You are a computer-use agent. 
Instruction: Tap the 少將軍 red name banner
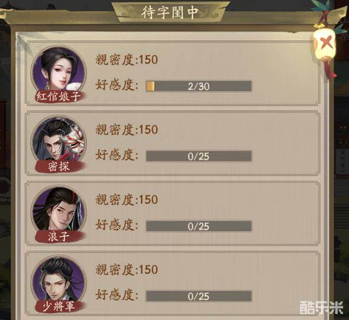[59, 306]
